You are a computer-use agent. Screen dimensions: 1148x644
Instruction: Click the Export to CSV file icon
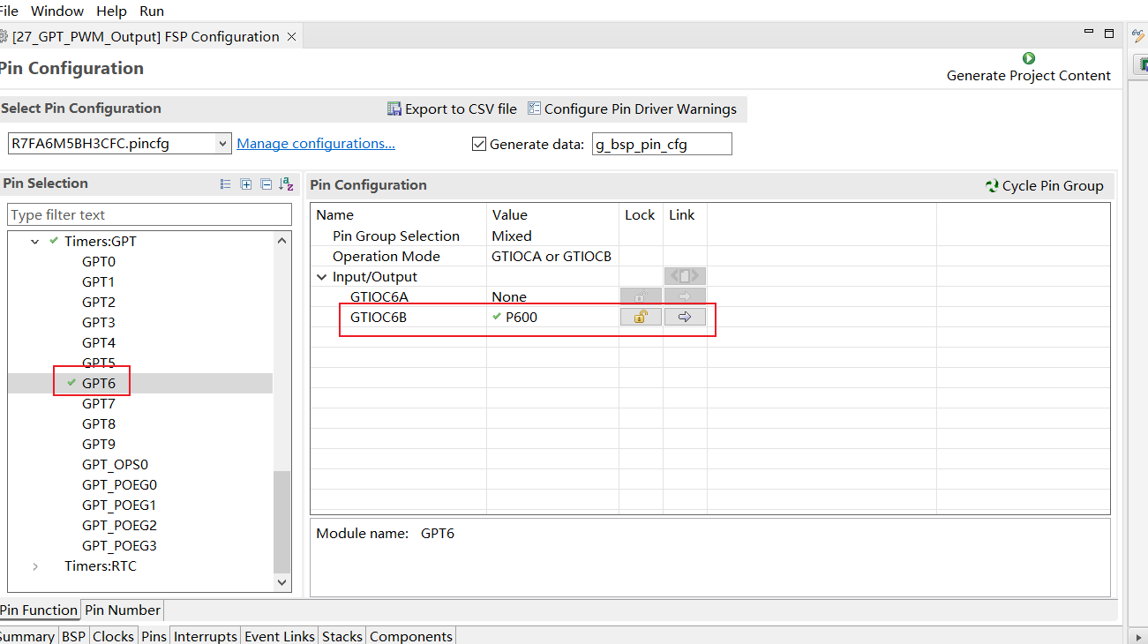[394, 109]
